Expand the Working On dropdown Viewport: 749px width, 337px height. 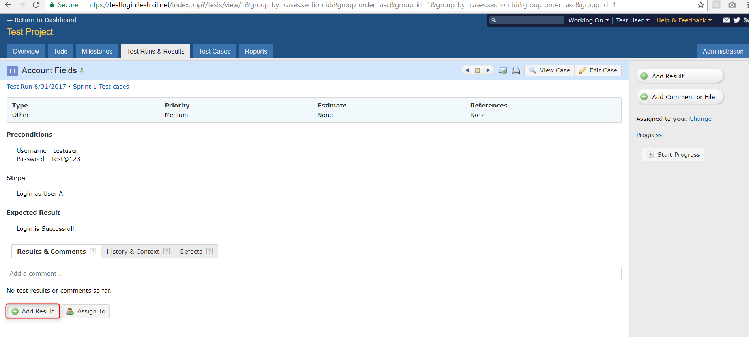588,20
